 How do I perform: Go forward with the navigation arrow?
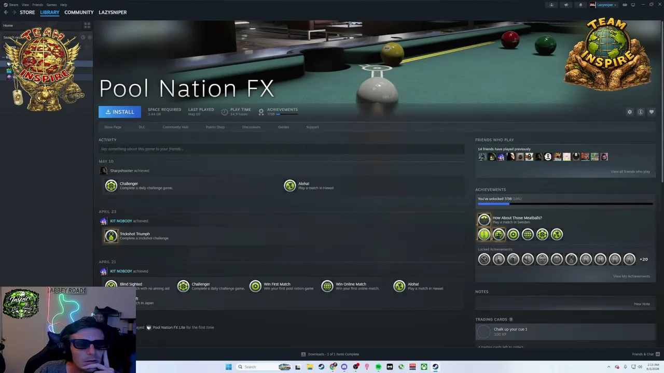click(15, 12)
